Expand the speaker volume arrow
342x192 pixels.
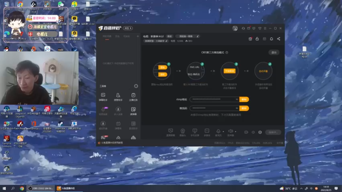pyautogui.click(x=236, y=131)
